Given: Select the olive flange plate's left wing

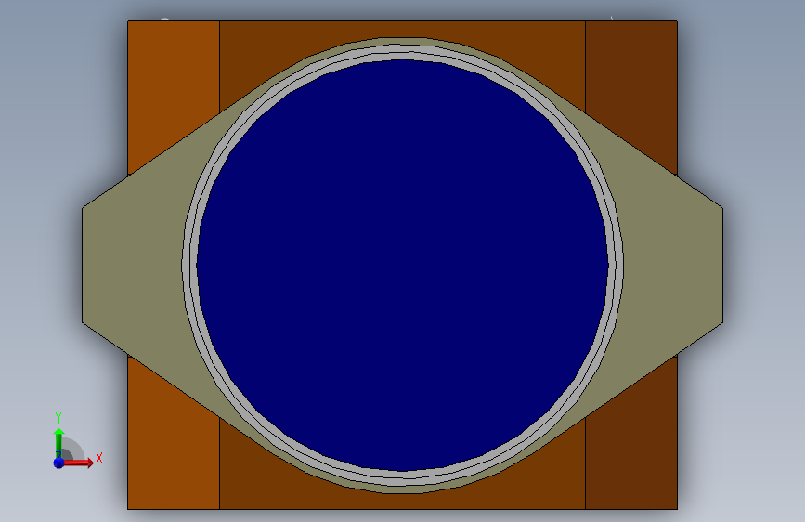Looking at the screenshot, I should point(134,265).
